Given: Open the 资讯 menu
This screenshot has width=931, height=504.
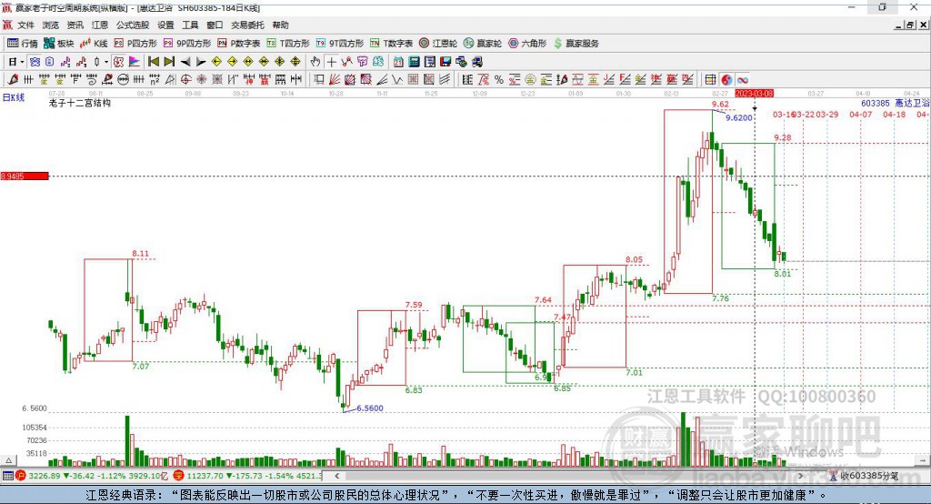Looking at the screenshot, I should point(75,25).
